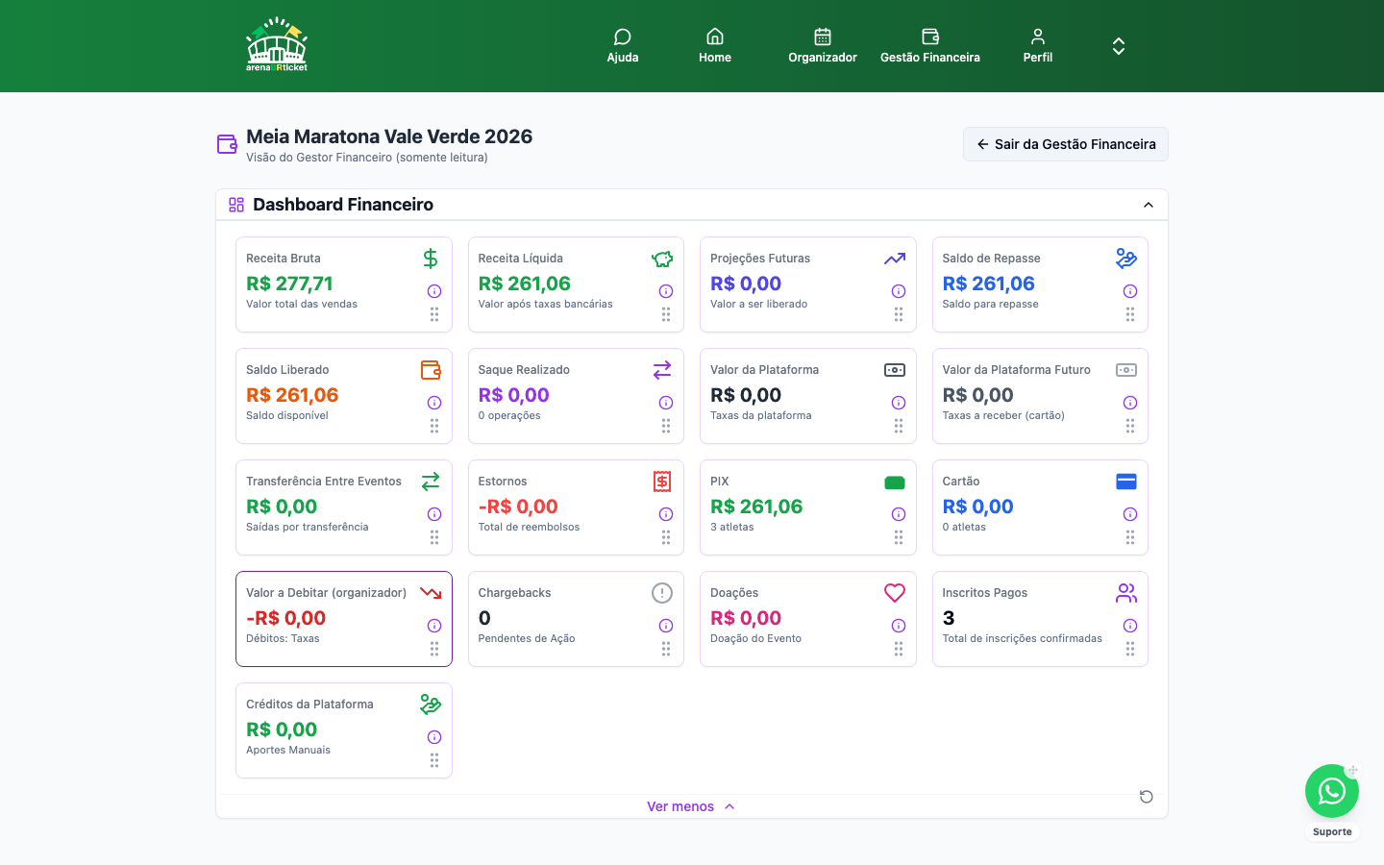1384x865 pixels.
Task: Open Gestão Financeira in the navbar
Action: [x=930, y=46]
